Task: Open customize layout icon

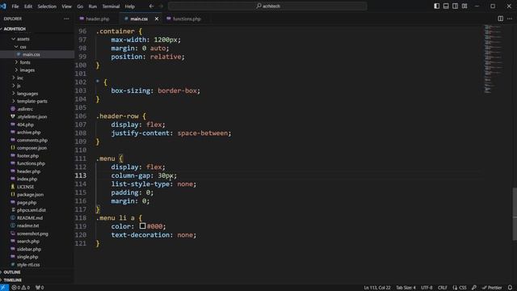Action: click(464, 6)
